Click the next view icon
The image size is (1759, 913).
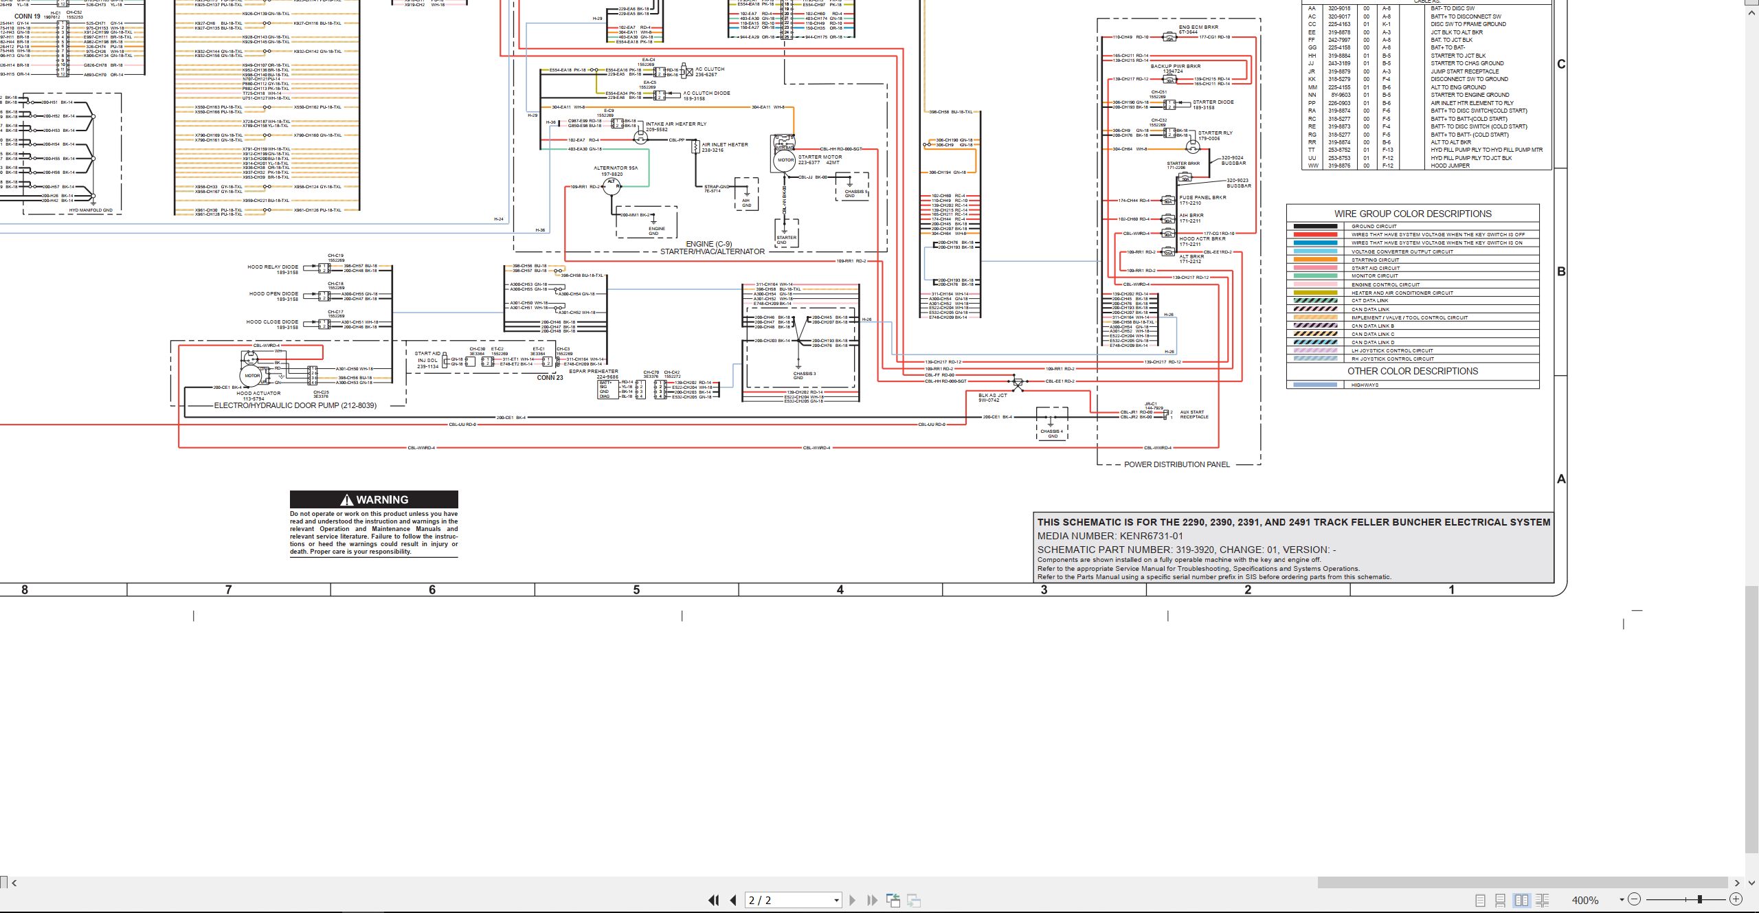click(914, 900)
